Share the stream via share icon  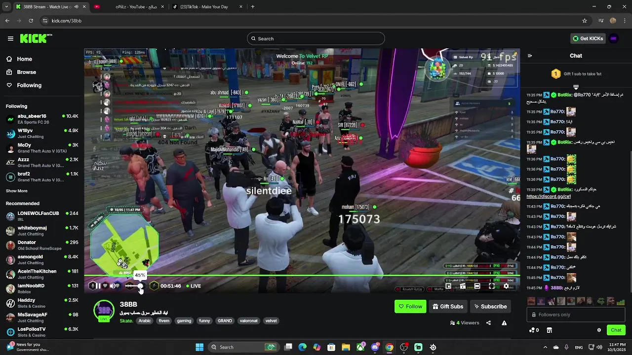488,323
